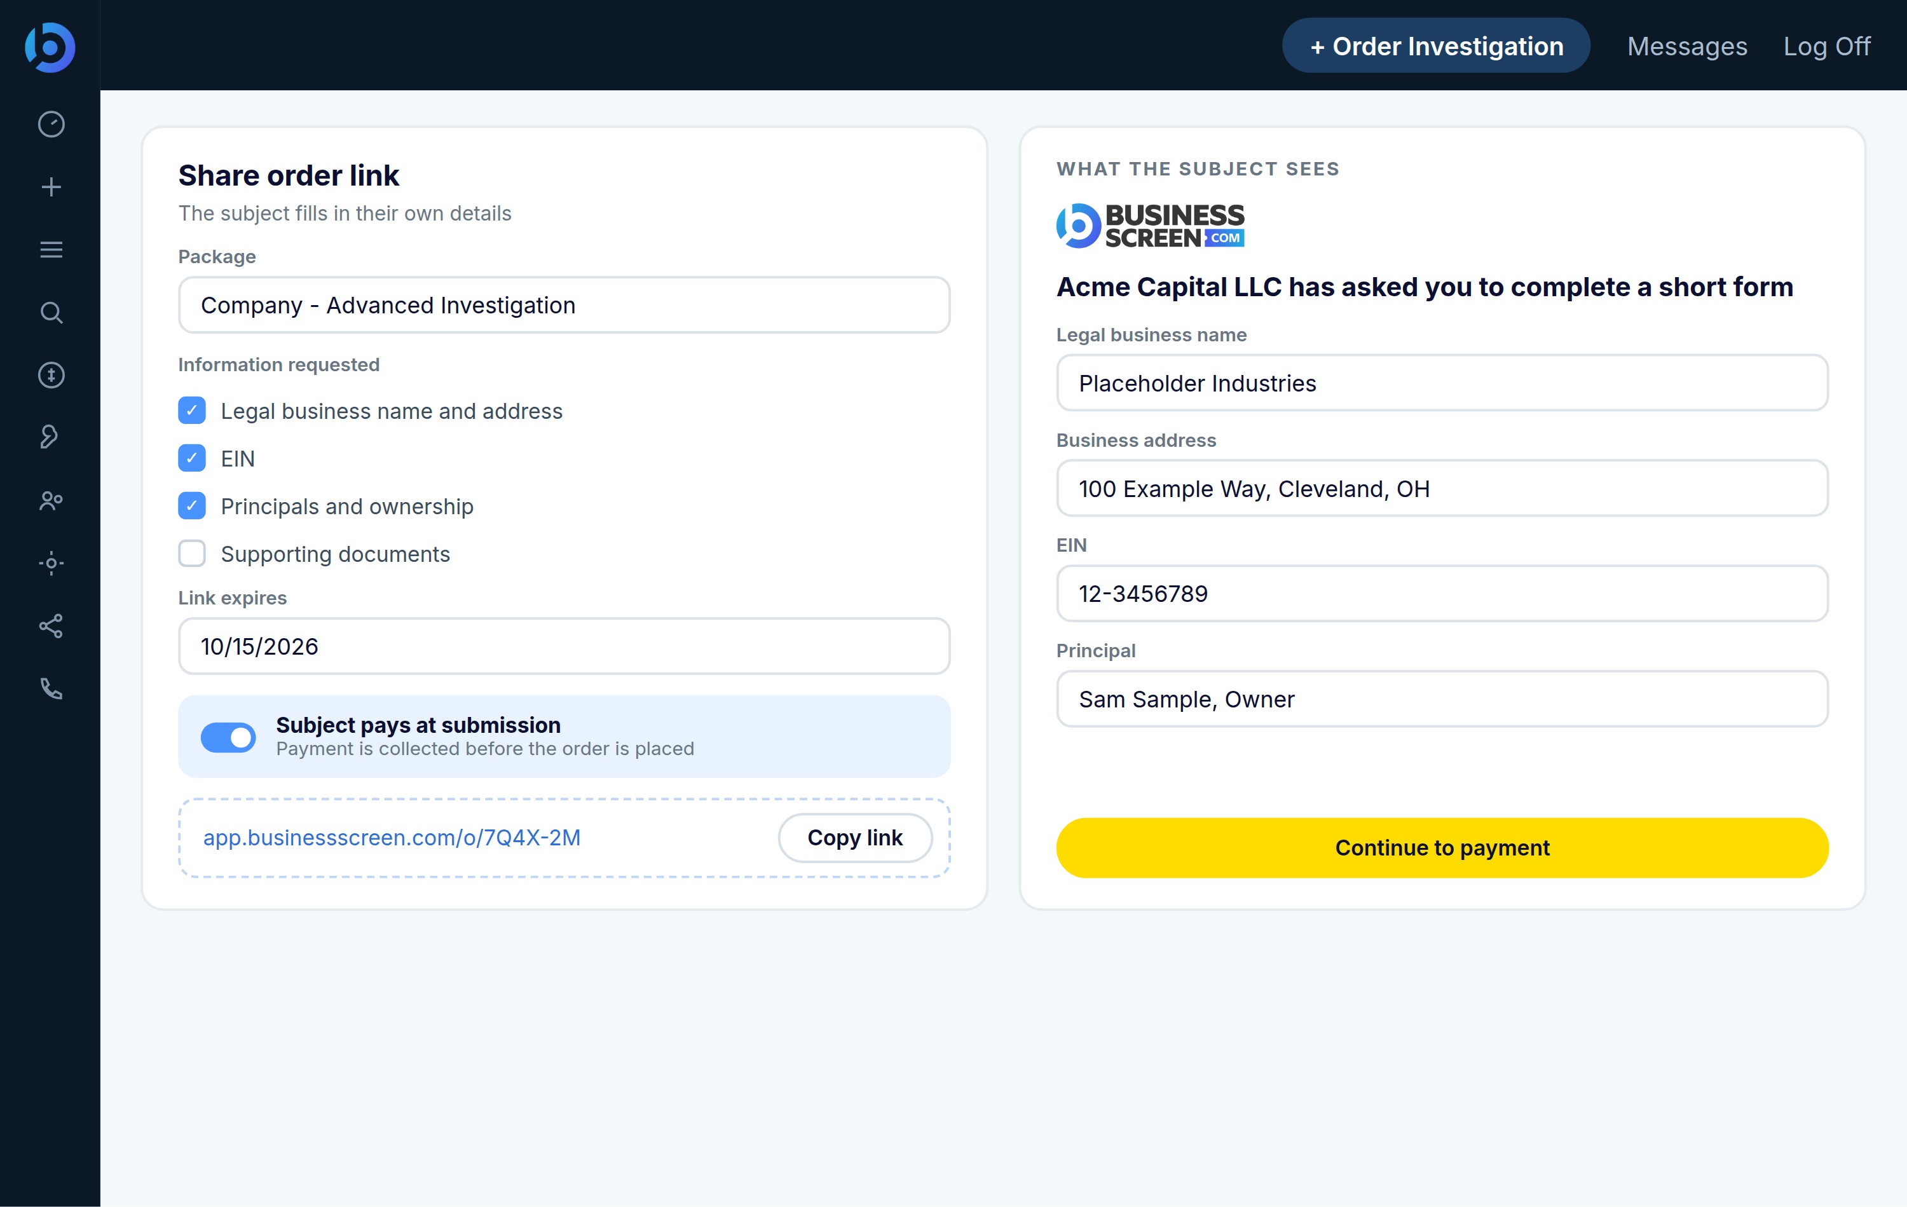1907x1207 pixels.
Task: Click 'WHAT THE SUBJECT SEES' label
Action: pyautogui.click(x=1198, y=168)
